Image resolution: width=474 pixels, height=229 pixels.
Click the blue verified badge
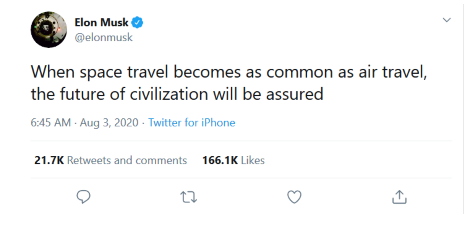click(138, 23)
